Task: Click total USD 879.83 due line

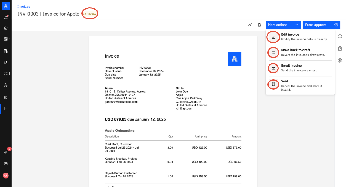Action: (x=135, y=119)
